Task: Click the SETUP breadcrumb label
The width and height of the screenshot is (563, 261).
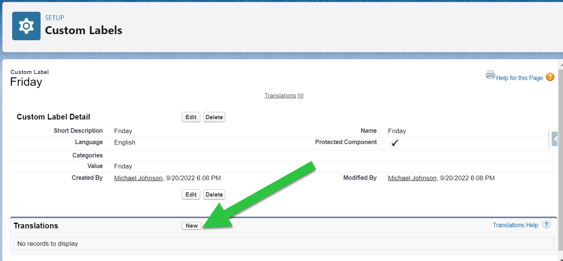Action: coord(54,17)
